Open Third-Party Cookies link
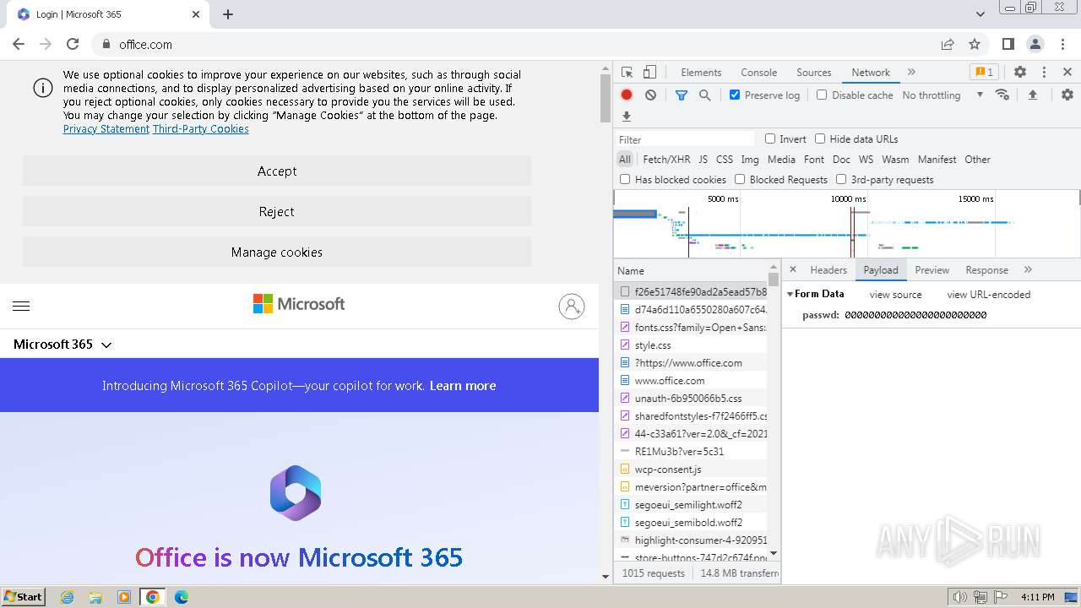 [201, 129]
